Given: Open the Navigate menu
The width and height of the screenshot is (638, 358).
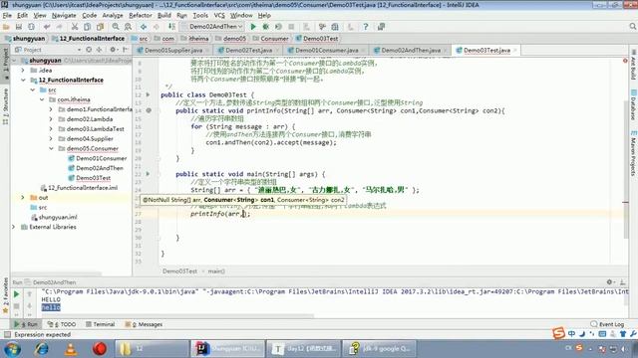Looking at the screenshot, I should (x=64, y=15).
